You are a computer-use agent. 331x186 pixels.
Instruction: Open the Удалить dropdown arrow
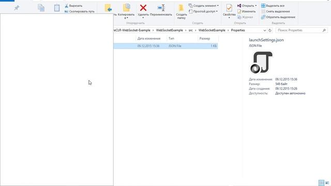[x=143, y=18]
